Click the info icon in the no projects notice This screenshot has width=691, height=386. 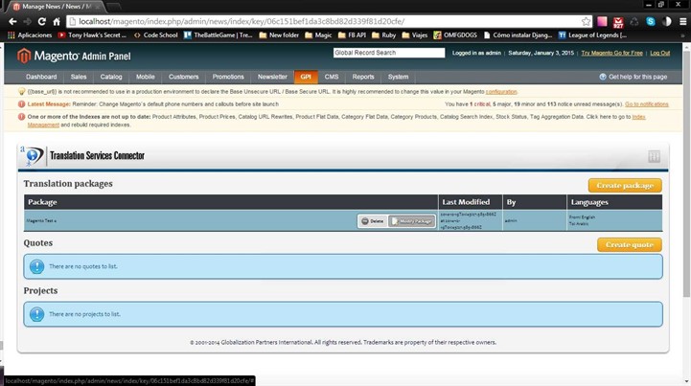(x=37, y=314)
